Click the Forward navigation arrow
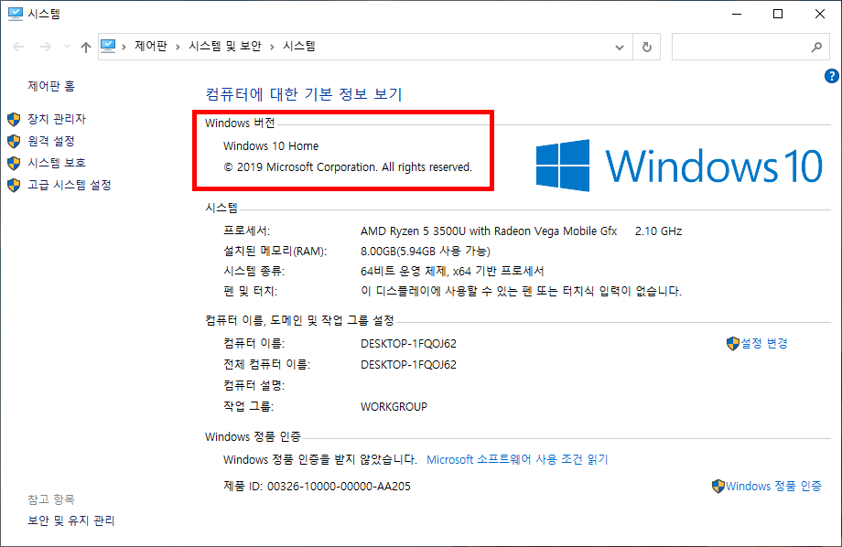Screen dimensions: 842x547 pyautogui.click(x=46, y=47)
